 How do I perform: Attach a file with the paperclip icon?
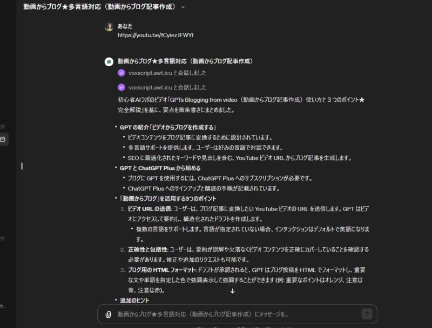coord(109,314)
